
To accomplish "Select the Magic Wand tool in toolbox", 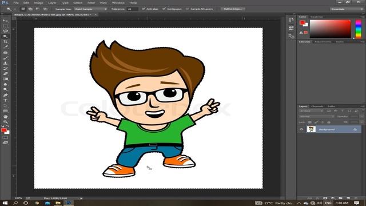I will pyautogui.click(x=5, y=37).
